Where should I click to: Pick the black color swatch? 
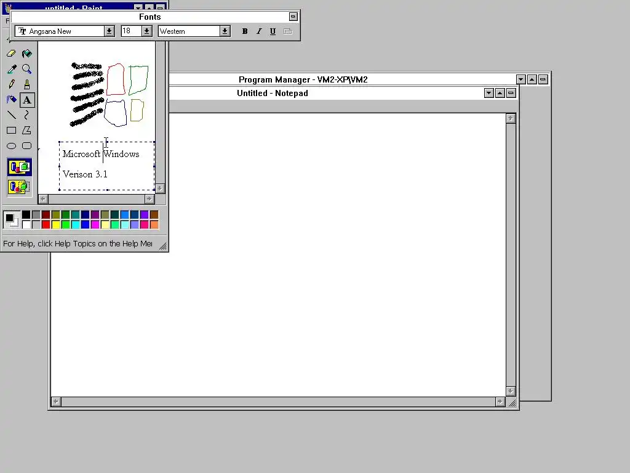pos(26,215)
